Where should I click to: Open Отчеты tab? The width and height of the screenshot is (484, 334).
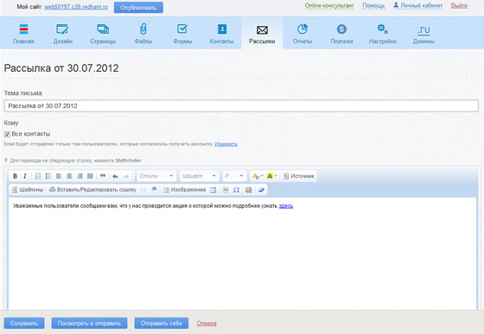pos(302,34)
